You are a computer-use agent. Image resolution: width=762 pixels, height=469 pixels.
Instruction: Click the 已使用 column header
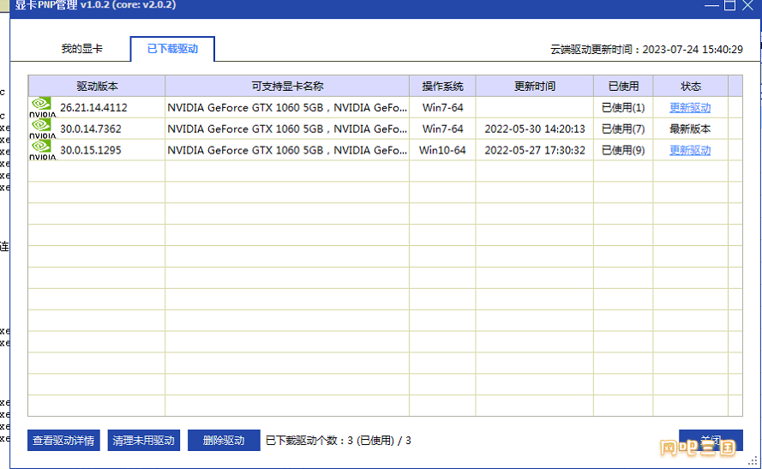[623, 86]
